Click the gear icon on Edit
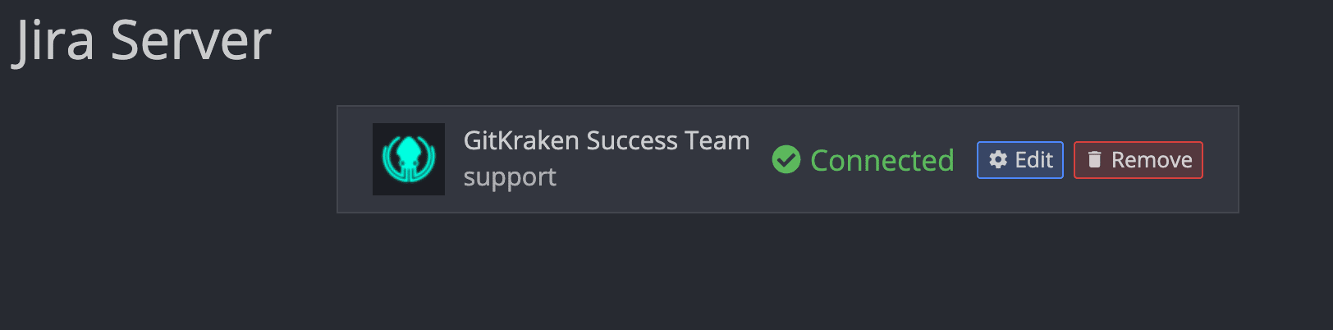 click(998, 160)
